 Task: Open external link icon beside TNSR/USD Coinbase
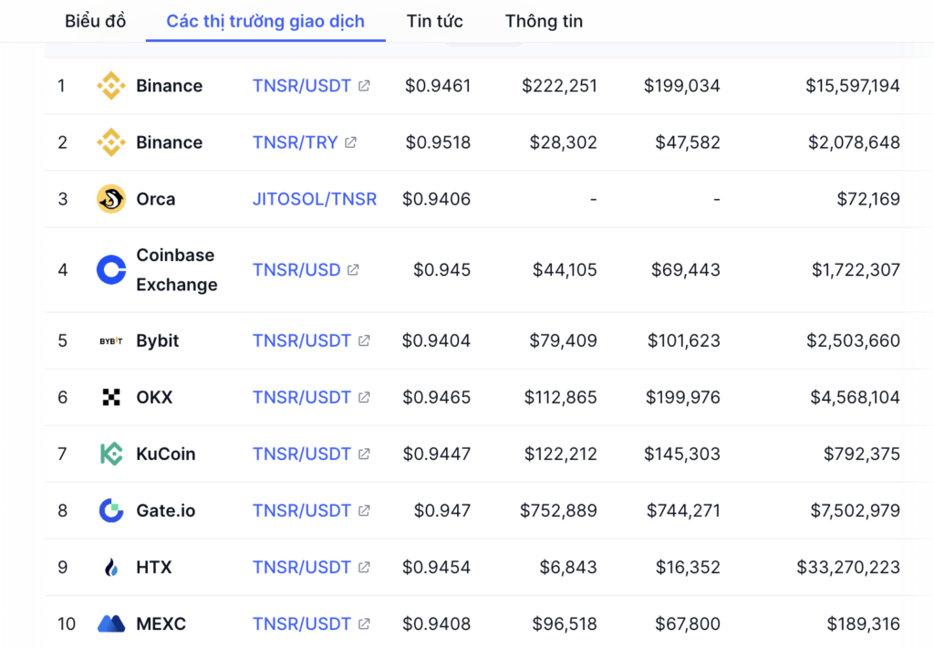353,270
